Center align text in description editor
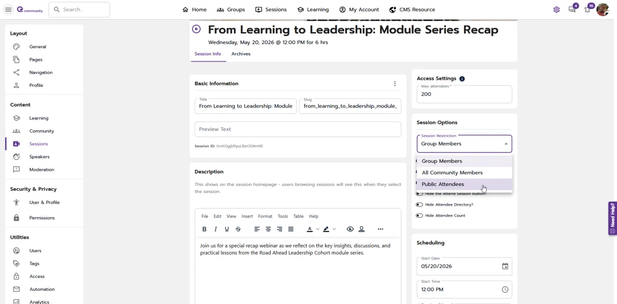 (268, 229)
